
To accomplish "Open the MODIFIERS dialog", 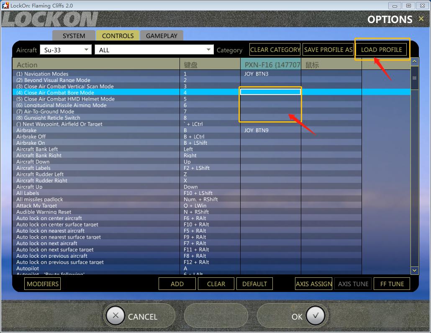I will point(43,284).
